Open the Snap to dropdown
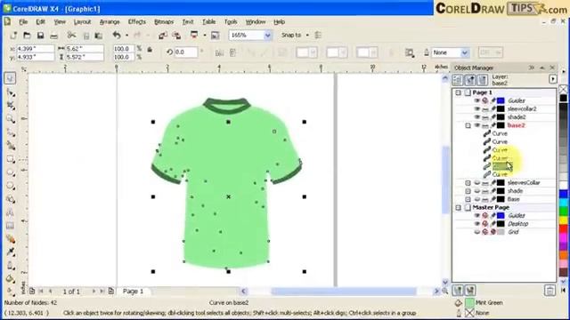 pyautogui.click(x=307, y=36)
